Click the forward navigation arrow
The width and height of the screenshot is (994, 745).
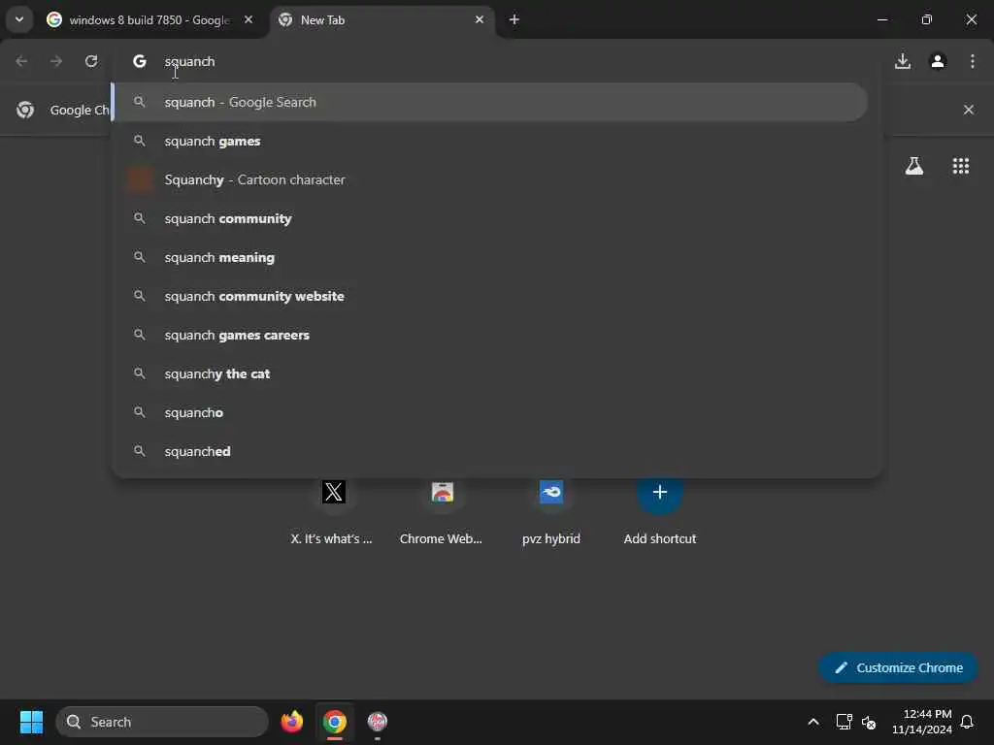coord(56,61)
